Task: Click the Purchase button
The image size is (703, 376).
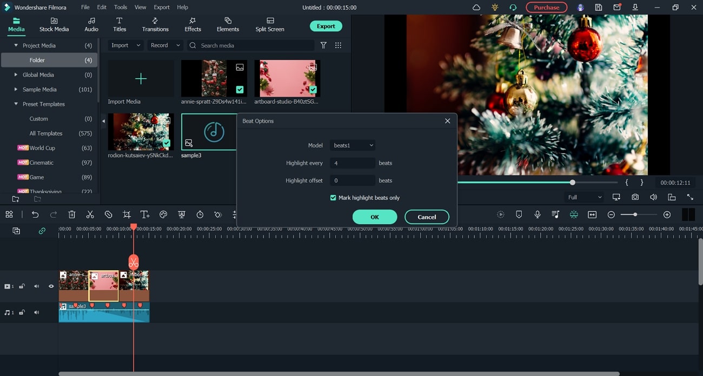Action: tap(546, 8)
